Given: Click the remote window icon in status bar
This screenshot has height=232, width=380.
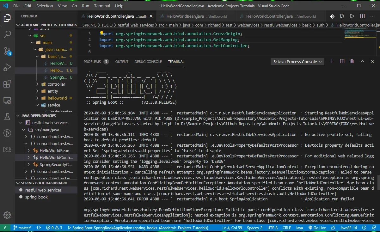Looking at the screenshot, I should 5,228.
